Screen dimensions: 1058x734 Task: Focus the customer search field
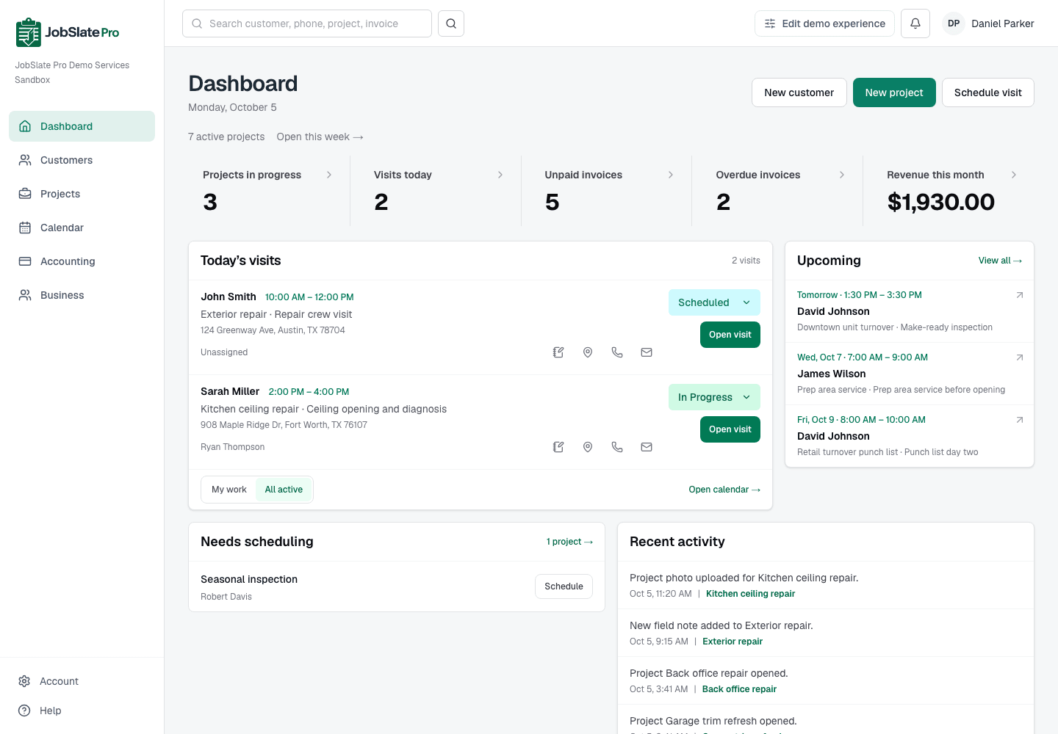point(307,23)
